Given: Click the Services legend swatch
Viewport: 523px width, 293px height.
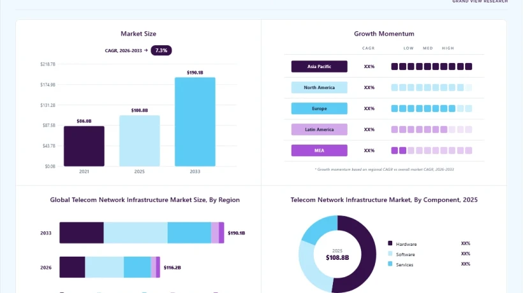Looking at the screenshot, I should (390, 264).
